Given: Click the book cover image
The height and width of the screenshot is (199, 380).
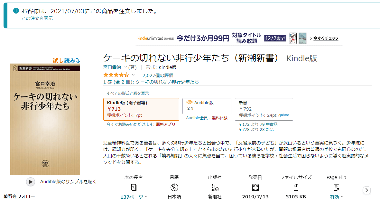Looking at the screenshot, I should (x=45, y=119).
